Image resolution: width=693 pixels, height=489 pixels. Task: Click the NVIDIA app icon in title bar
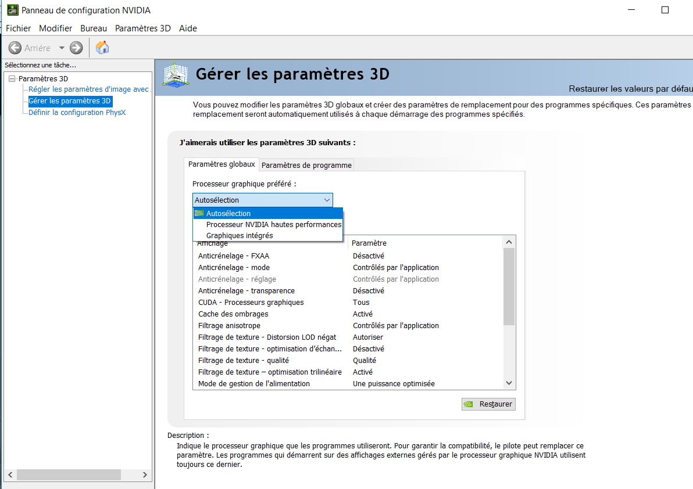tap(12, 10)
